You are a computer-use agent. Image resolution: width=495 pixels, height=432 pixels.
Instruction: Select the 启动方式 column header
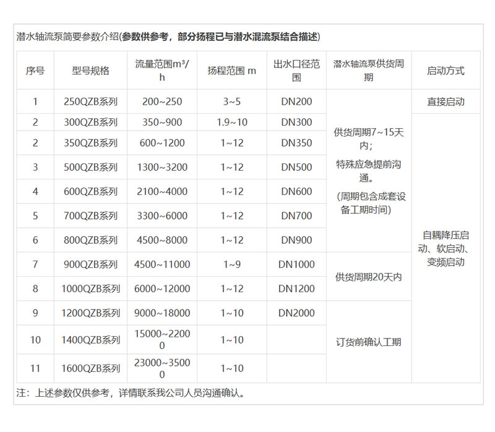click(x=445, y=71)
